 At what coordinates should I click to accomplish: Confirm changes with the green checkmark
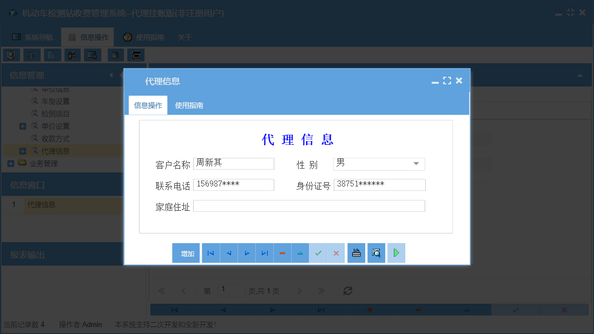click(x=318, y=253)
